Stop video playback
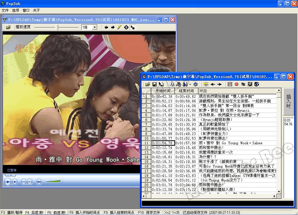Screen dimensions: 298x215 pos(15,182)
